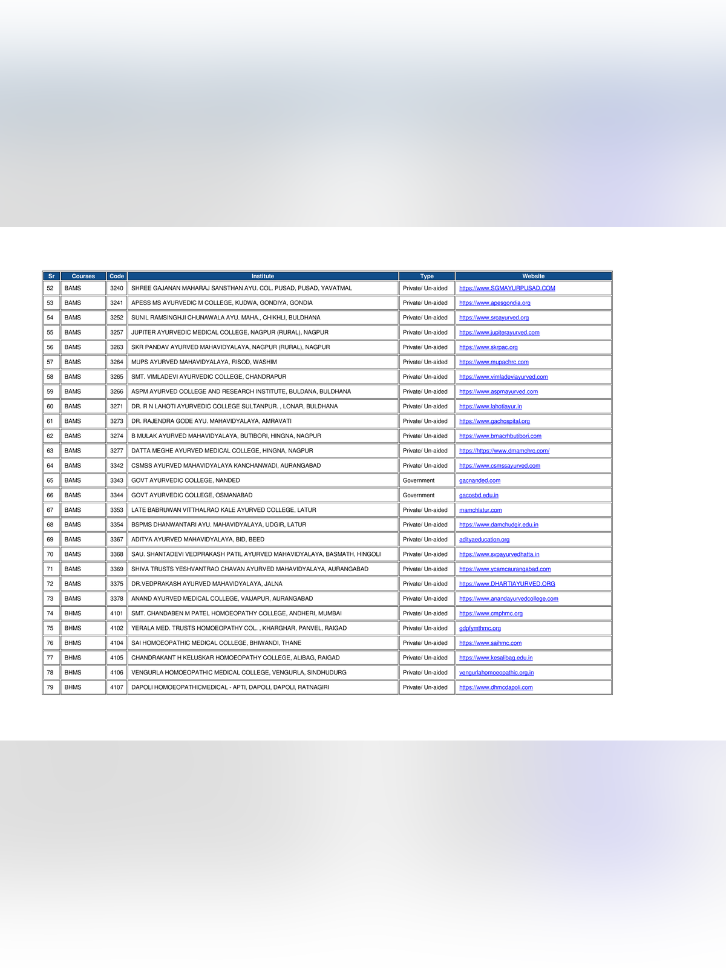The width and height of the screenshot is (726, 968).
Task: Click the code cell 4101
Action: point(117,613)
